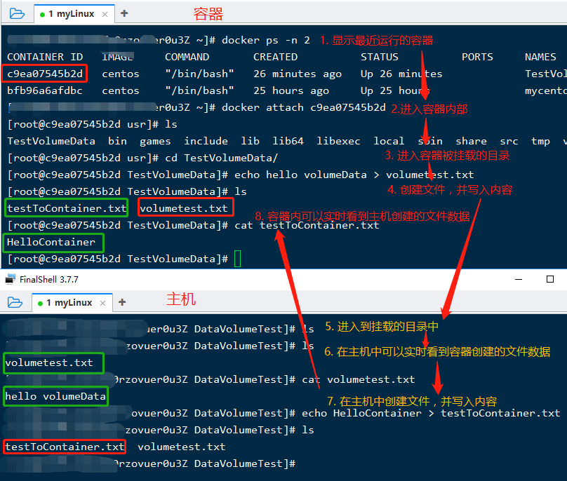Click container ID c9ea07545b2d in table
Image resolution: width=567 pixels, height=481 pixels.
[x=45, y=74]
